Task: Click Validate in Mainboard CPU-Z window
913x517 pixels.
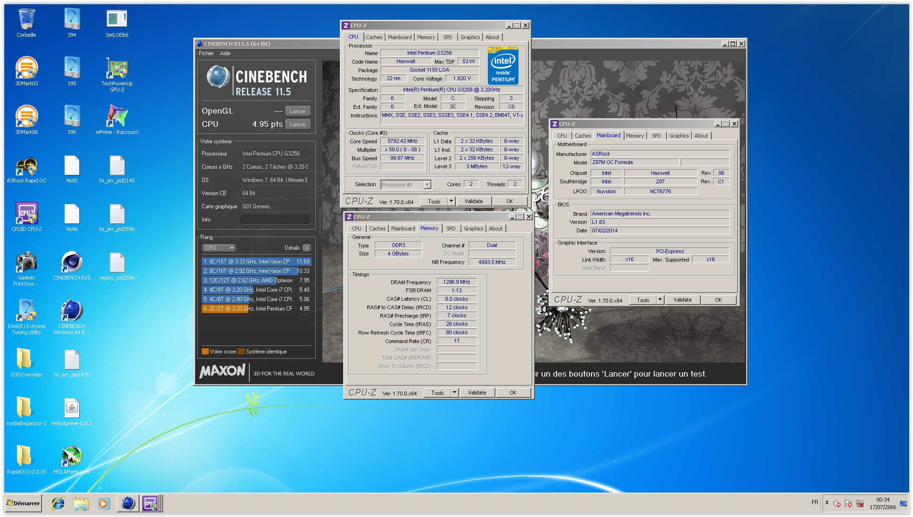Action: pos(683,300)
